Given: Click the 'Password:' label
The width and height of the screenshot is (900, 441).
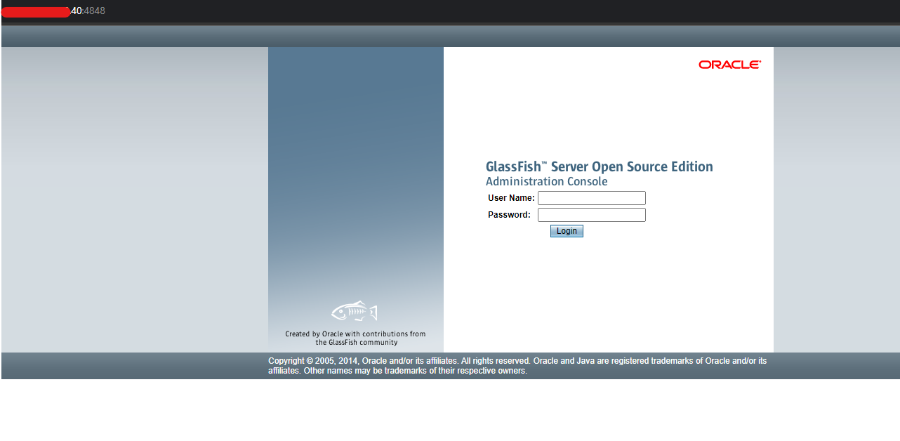Looking at the screenshot, I should point(509,215).
